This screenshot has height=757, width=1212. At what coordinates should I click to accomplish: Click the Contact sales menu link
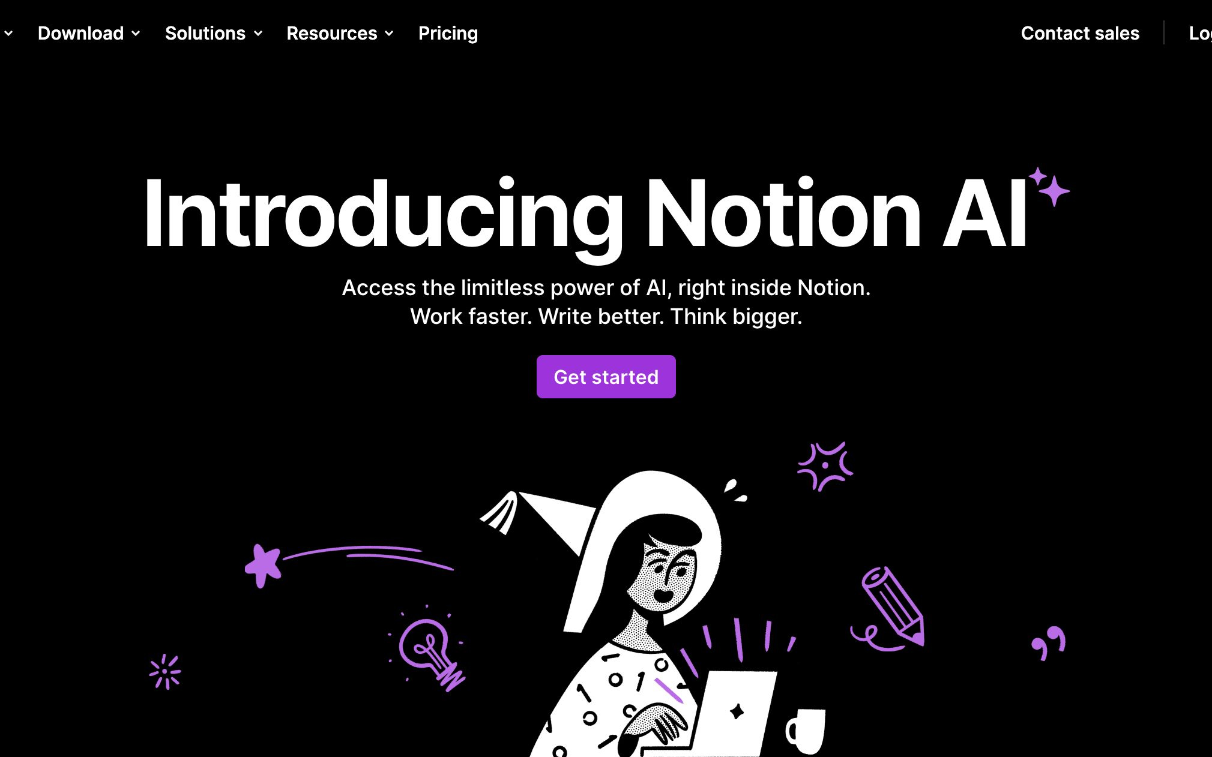tap(1081, 33)
